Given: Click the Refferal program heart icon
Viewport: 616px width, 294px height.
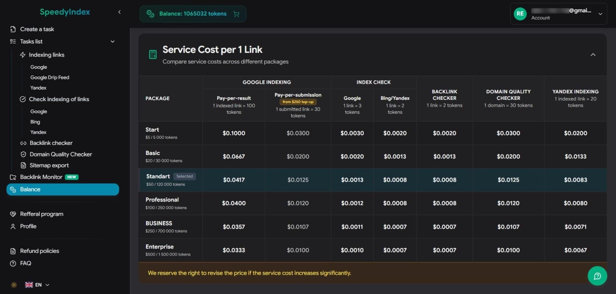Looking at the screenshot, I should (x=13, y=214).
